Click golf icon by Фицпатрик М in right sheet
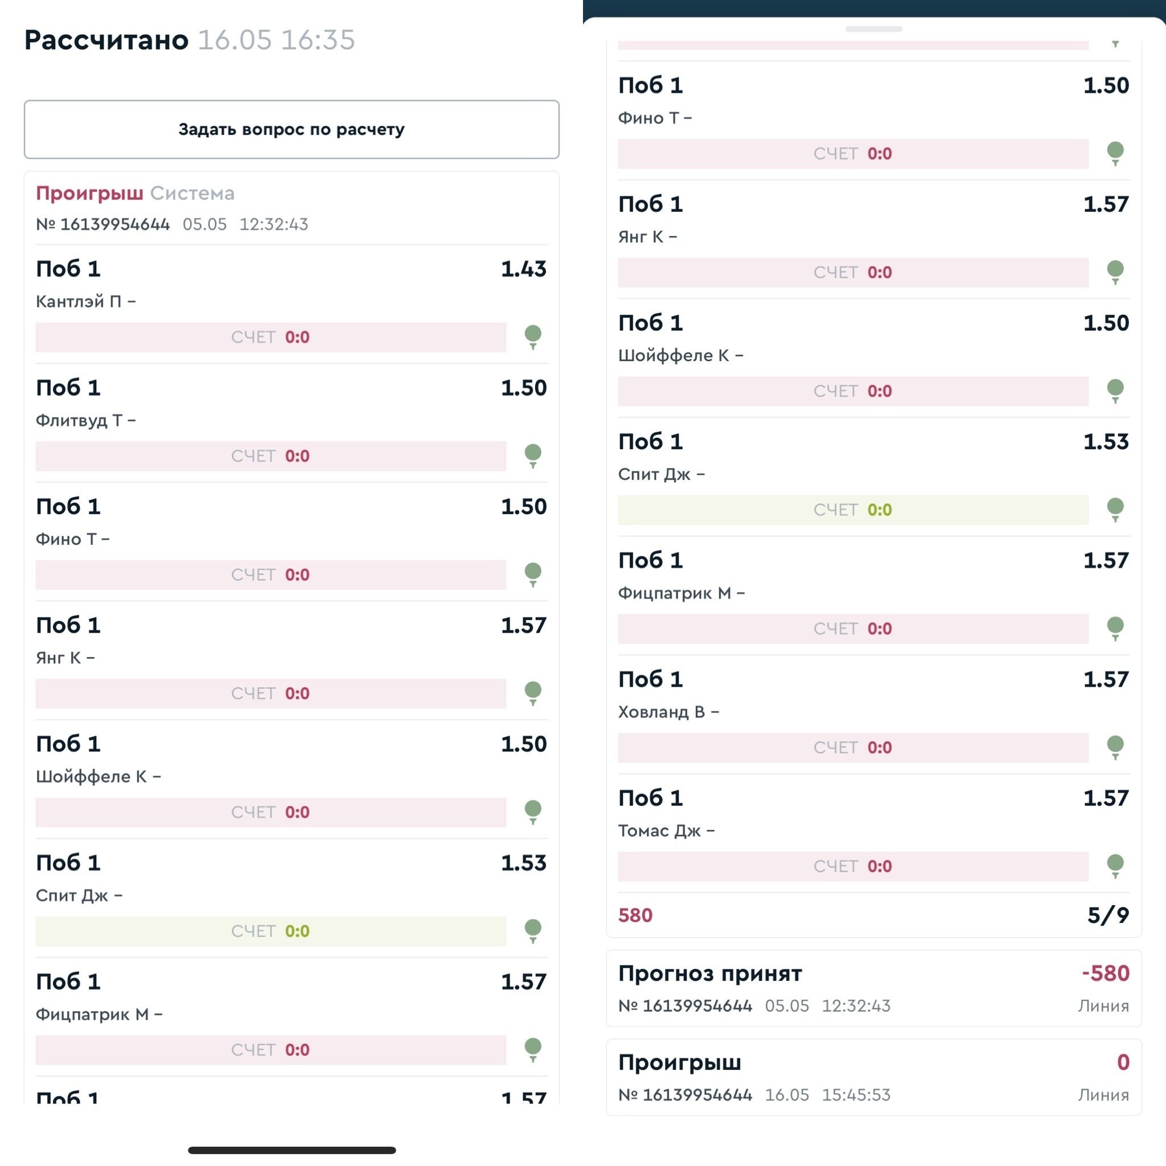 tap(1115, 627)
